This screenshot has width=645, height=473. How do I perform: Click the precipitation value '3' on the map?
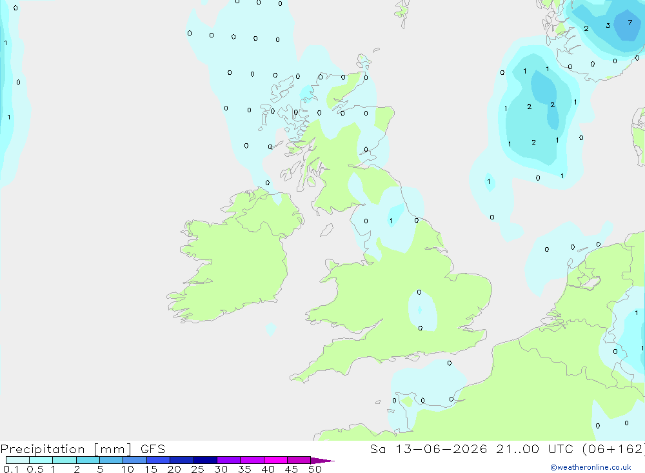point(608,26)
